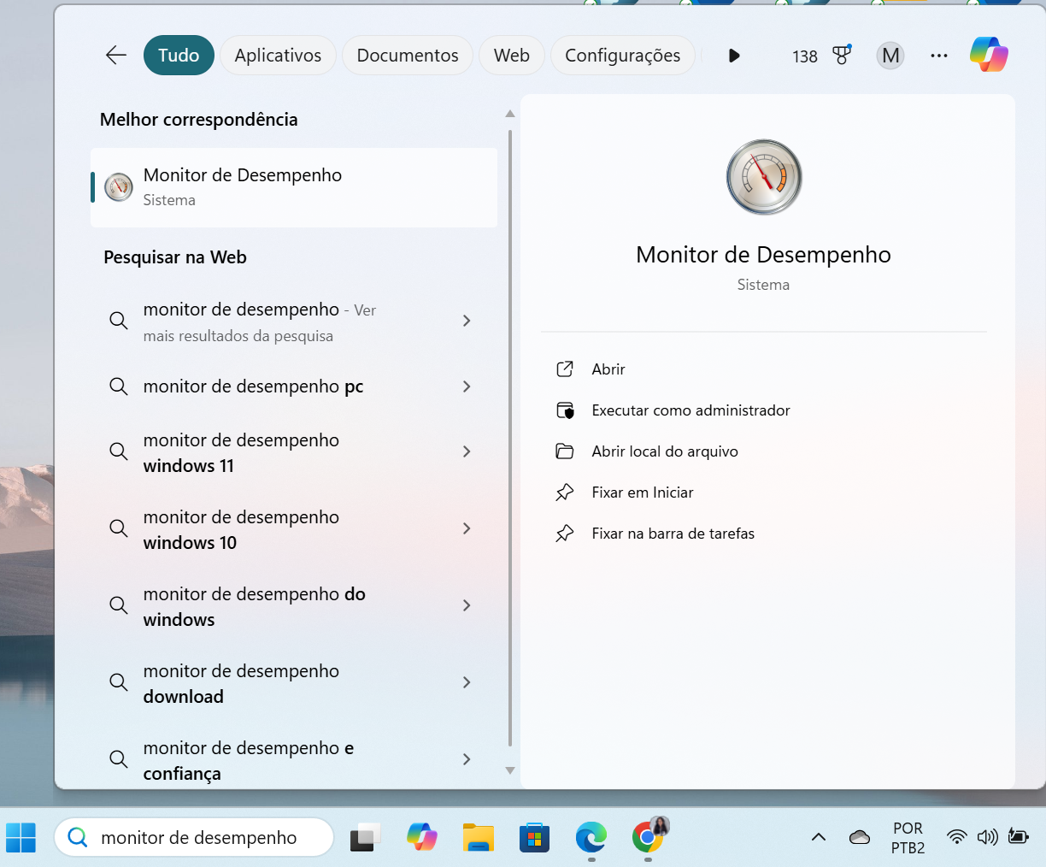Launch Microsoft Edge from the taskbar
Viewport: 1046px width, 867px height.
[x=591, y=838]
